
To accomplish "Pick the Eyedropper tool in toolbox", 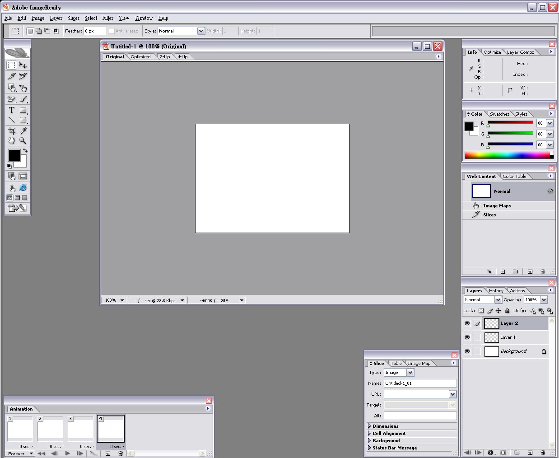I will (23, 131).
